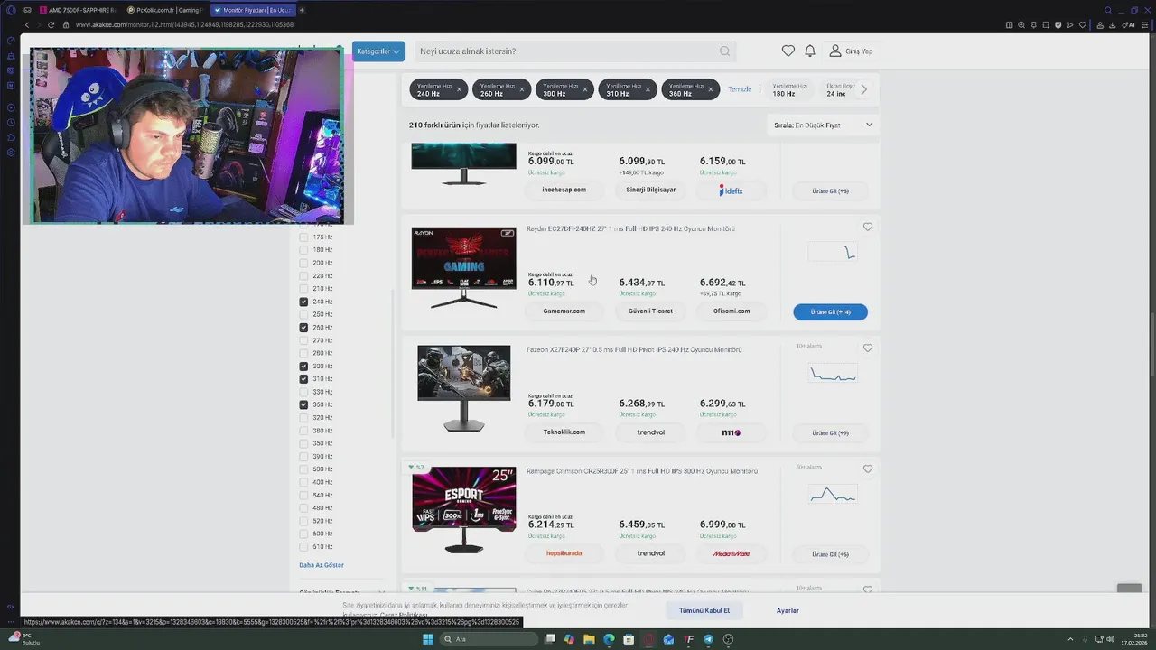Remove the 300 Hz filter chip
This screenshot has height=650, width=1156.
585,89
